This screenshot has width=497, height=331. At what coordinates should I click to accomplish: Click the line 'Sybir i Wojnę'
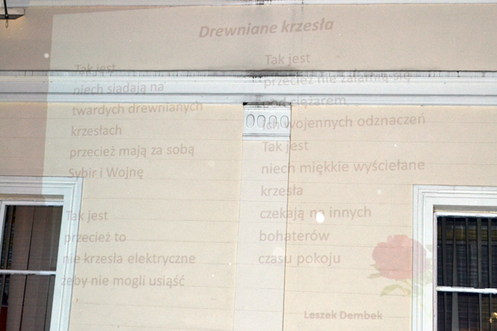coord(106,173)
